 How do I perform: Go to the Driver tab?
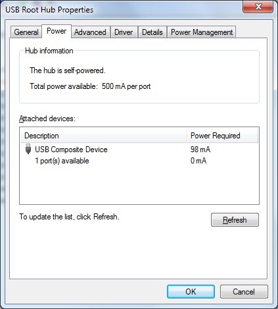[124, 32]
